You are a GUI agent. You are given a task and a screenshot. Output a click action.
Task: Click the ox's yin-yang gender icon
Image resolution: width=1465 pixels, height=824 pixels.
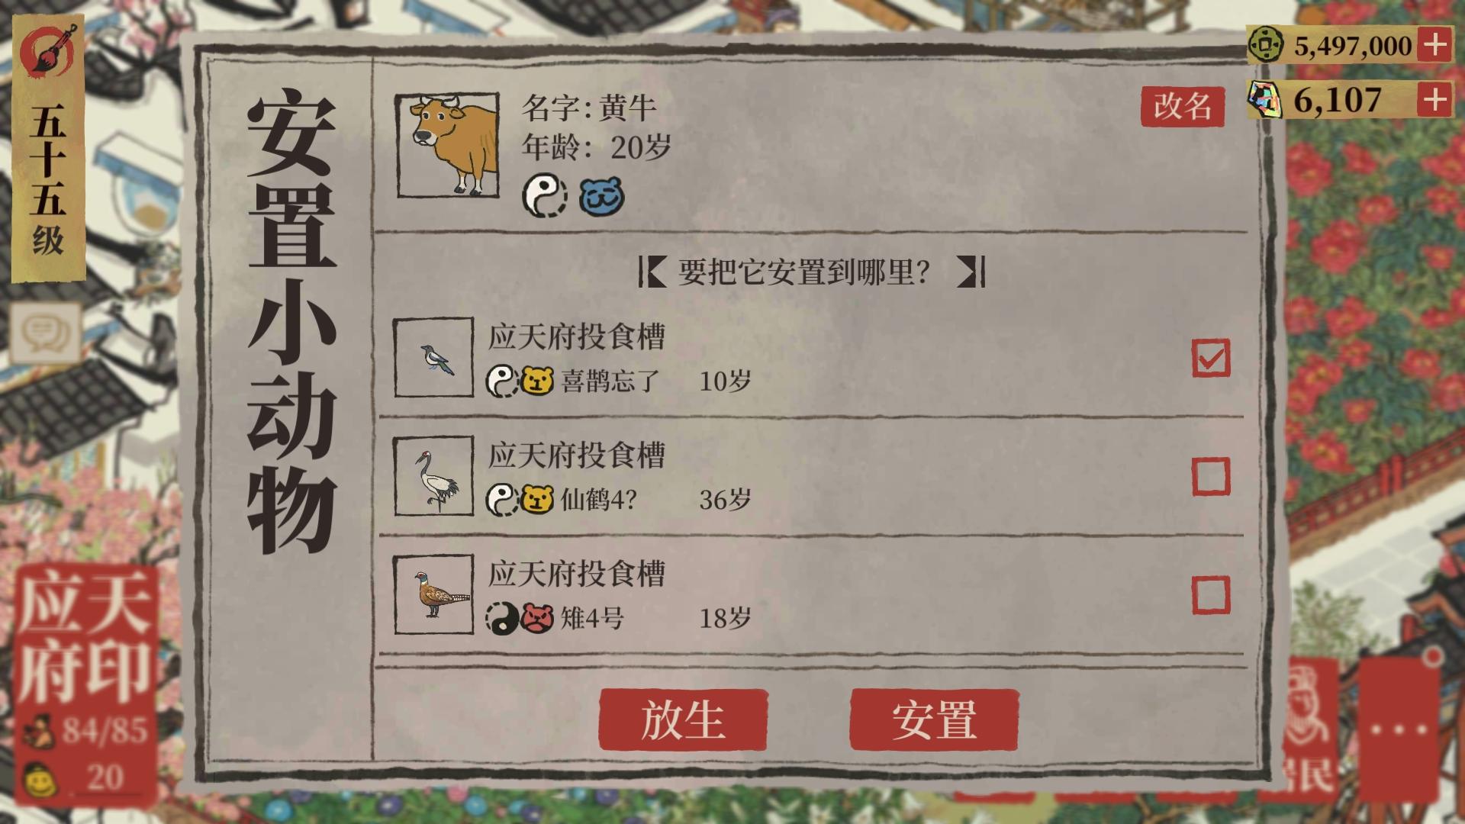(545, 195)
